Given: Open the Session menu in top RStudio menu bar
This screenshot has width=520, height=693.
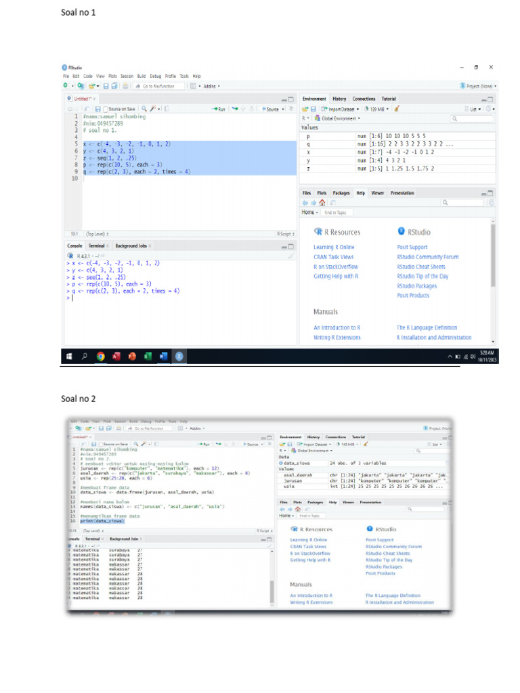Looking at the screenshot, I should [127, 76].
